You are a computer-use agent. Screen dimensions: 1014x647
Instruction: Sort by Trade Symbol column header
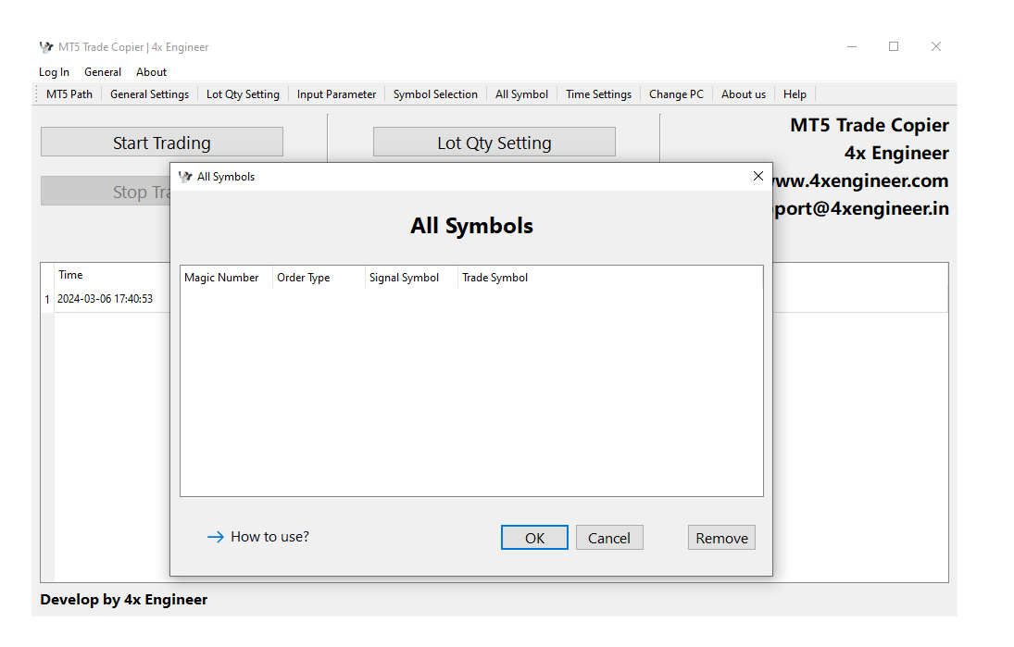494,278
